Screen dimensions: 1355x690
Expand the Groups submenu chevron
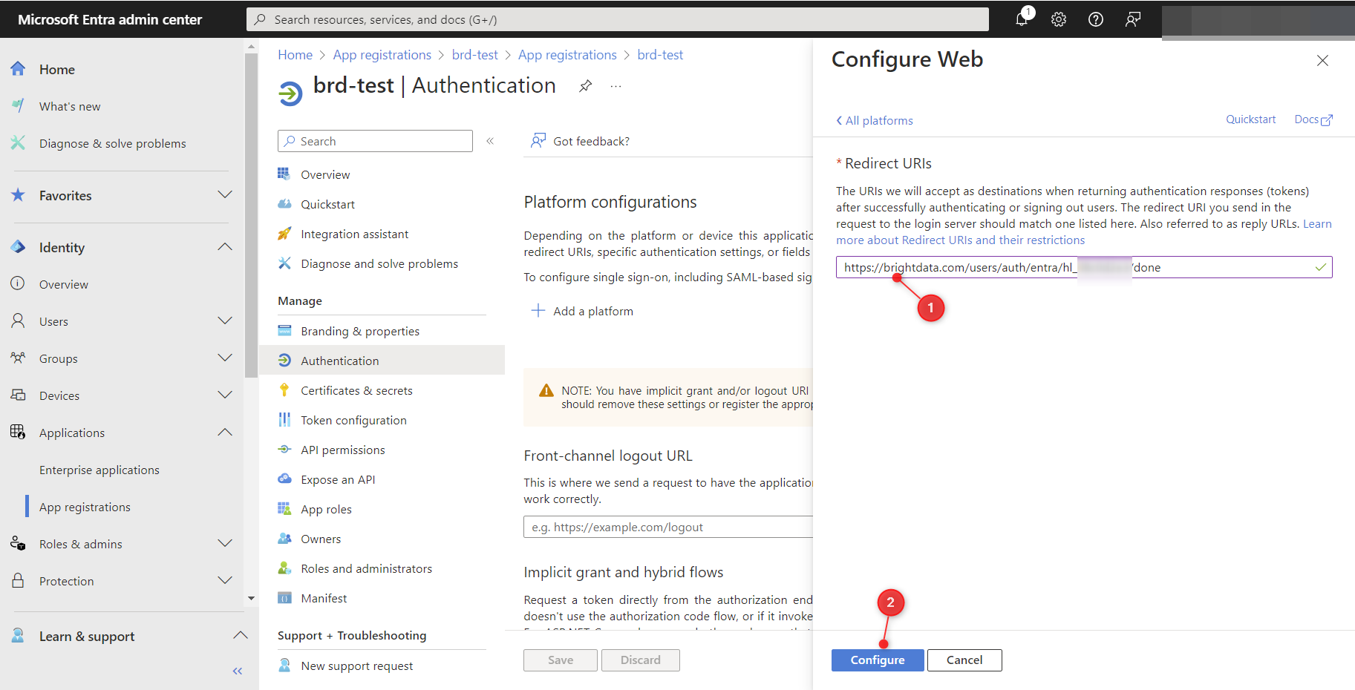click(225, 358)
